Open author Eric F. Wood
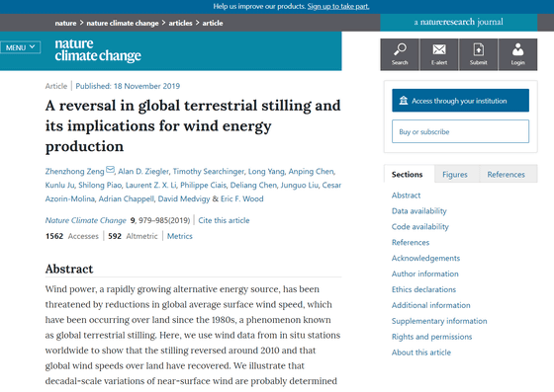 point(242,198)
